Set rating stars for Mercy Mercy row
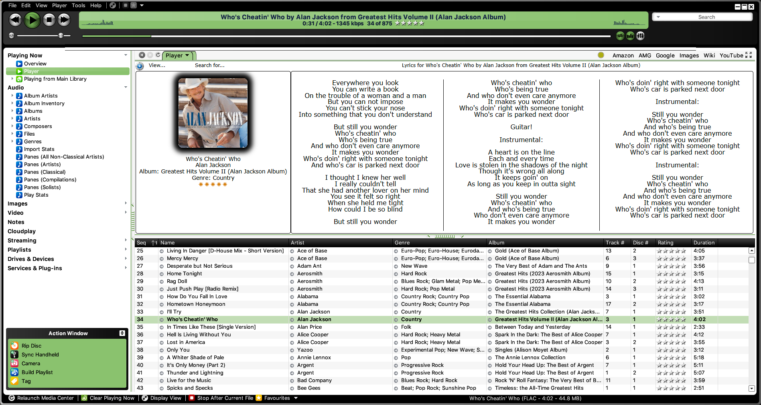761x405 pixels. [x=671, y=258]
